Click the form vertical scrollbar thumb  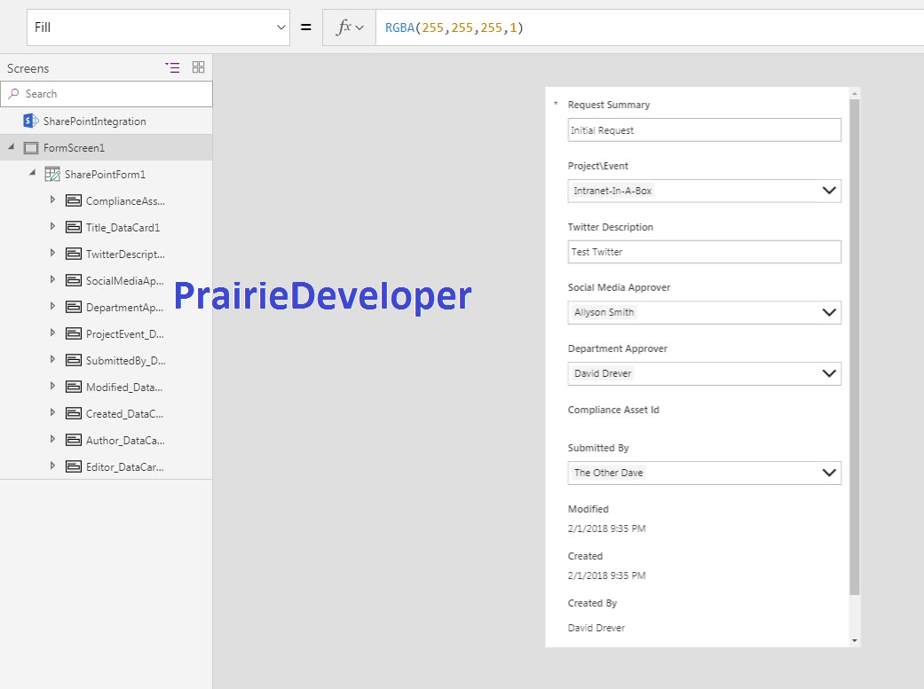[855, 347]
